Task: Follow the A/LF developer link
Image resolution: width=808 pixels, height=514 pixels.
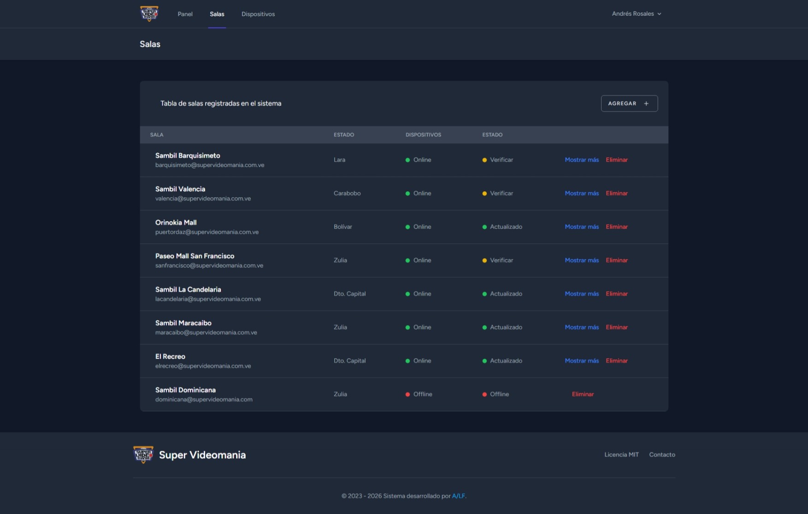Action: 458,496
